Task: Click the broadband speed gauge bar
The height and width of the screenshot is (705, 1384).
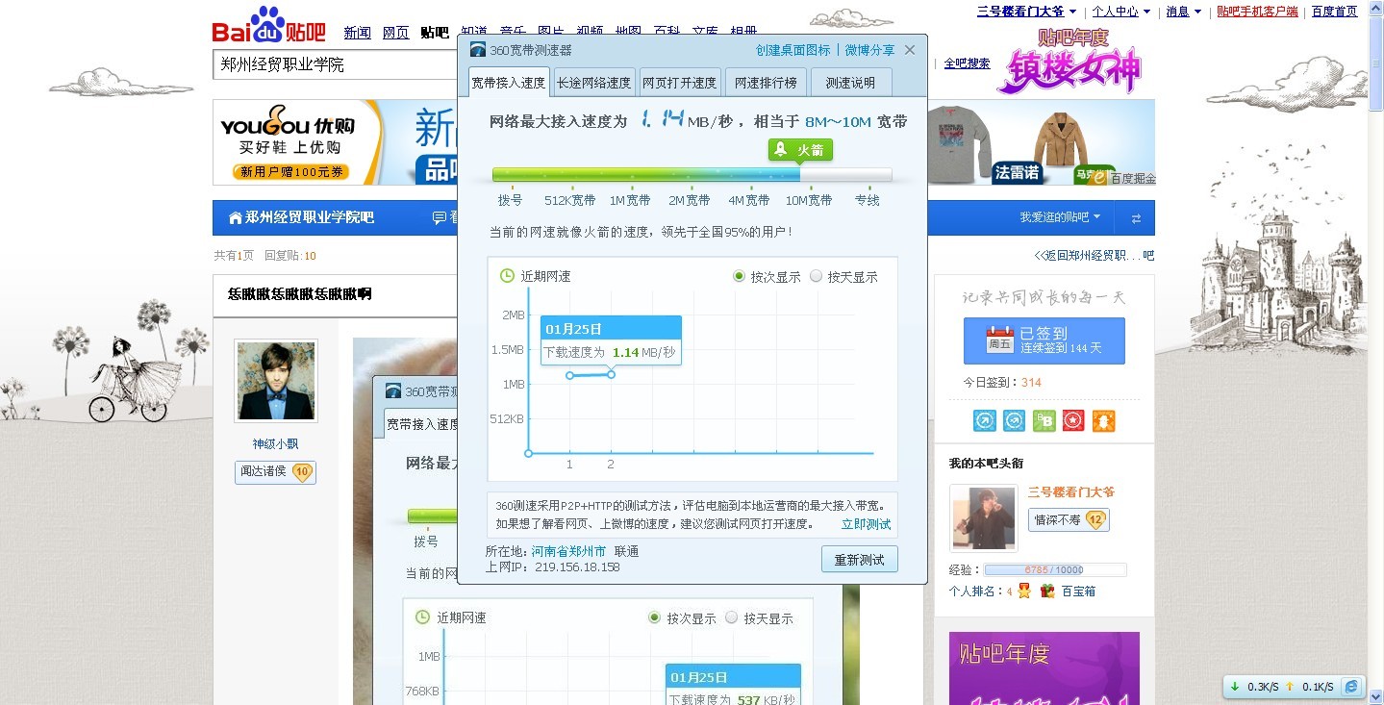Action: 692,175
